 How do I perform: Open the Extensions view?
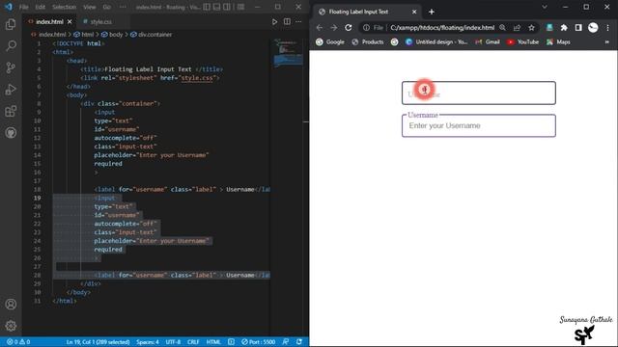[x=11, y=111]
